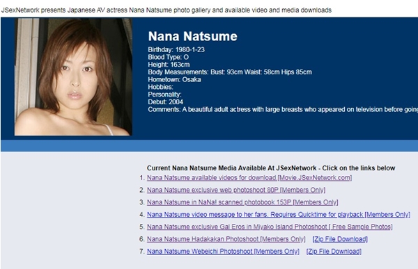Click the profile portrait photo

[x=73, y=77]
